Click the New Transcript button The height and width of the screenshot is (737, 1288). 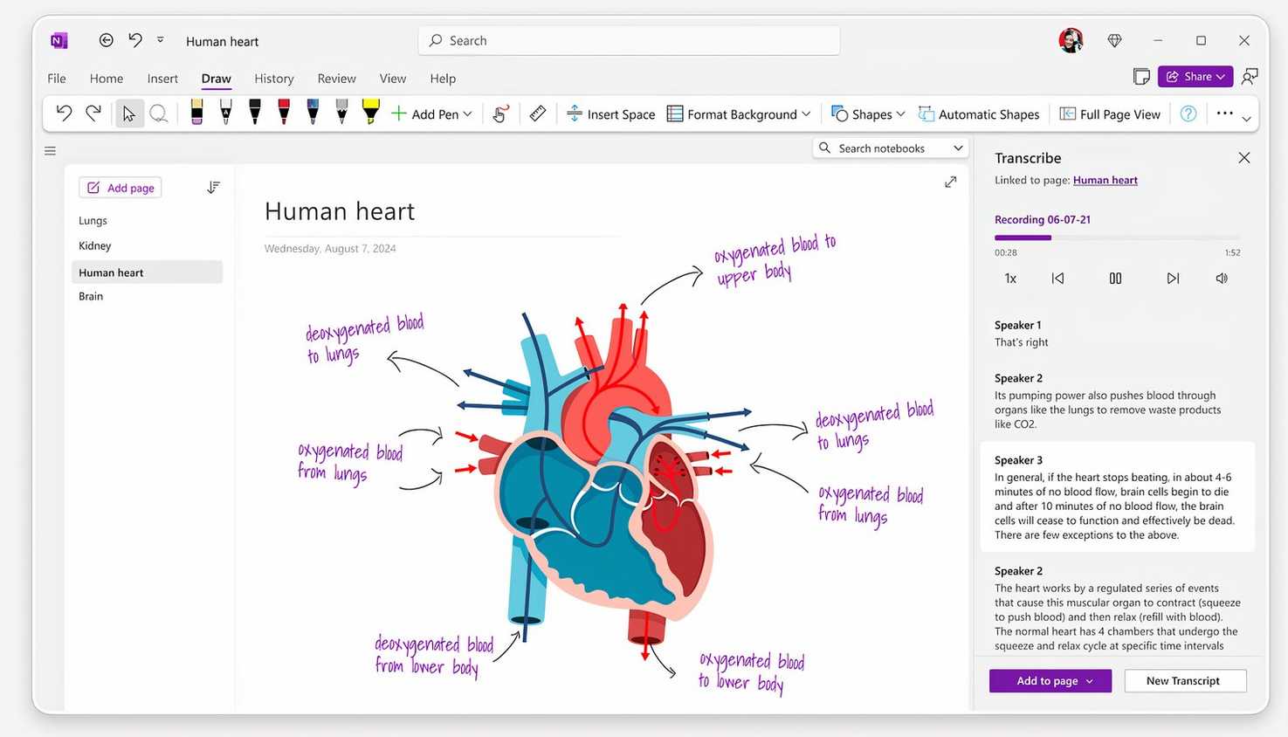click(1183, 681)
